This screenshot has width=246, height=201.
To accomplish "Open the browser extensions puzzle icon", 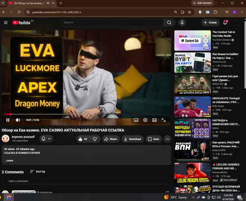I will coord(215,12).
